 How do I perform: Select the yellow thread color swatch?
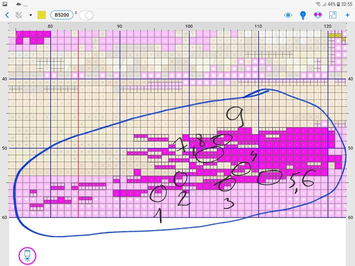click(x=42, y=15)
